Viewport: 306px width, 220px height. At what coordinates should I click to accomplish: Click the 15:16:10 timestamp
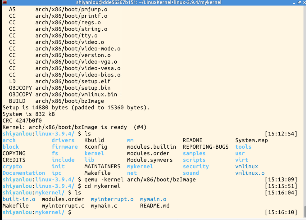coord(281,212)
